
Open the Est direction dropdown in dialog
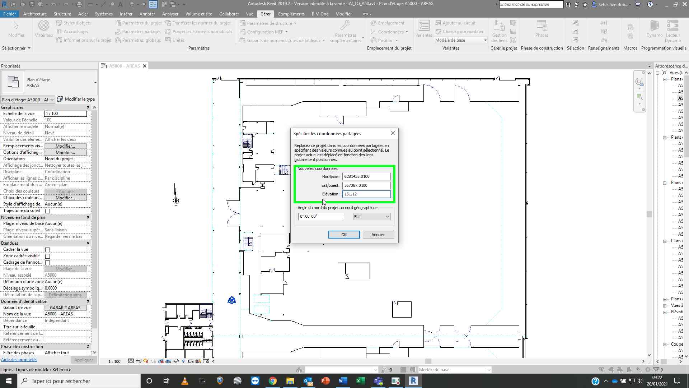pos(371,217)
